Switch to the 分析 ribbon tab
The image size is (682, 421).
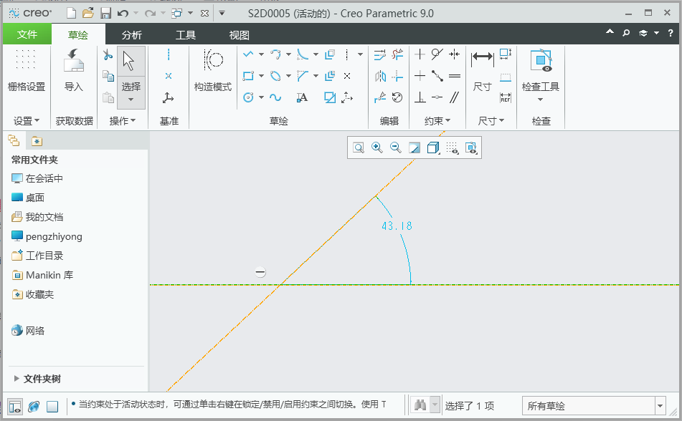point(133,33)
